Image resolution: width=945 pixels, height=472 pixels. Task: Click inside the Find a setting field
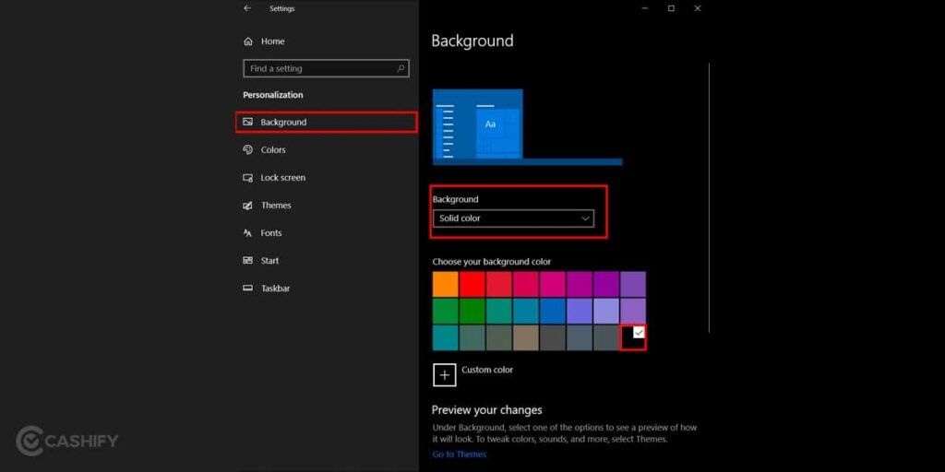(326, 68)
